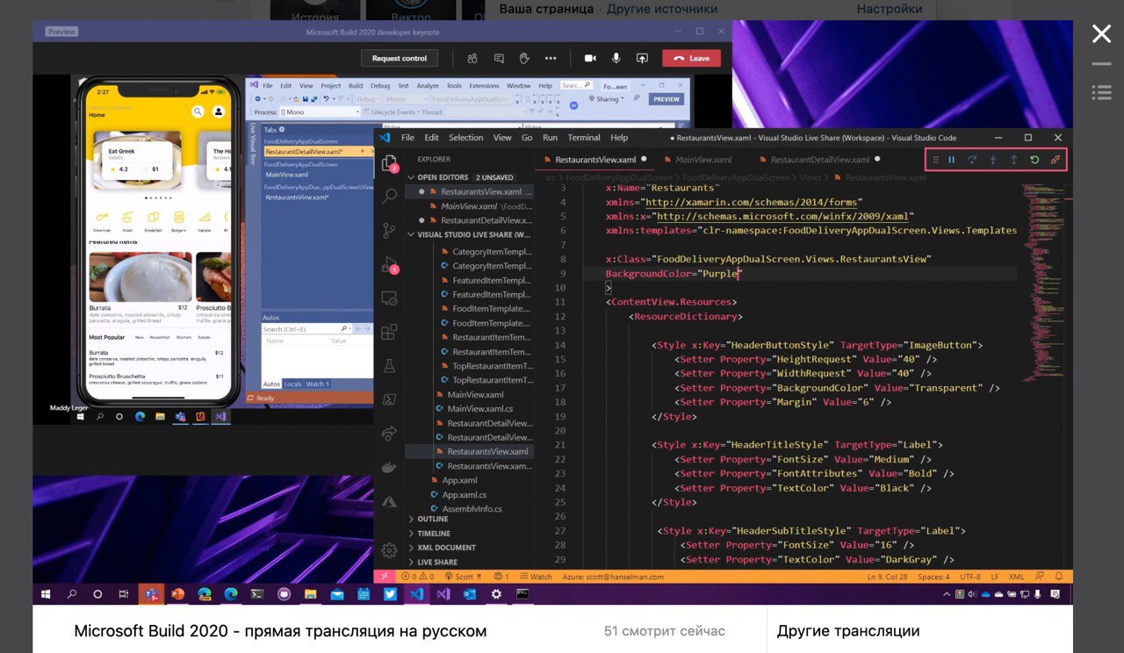Toggle the Teams microphone

[x=616, y=58]
